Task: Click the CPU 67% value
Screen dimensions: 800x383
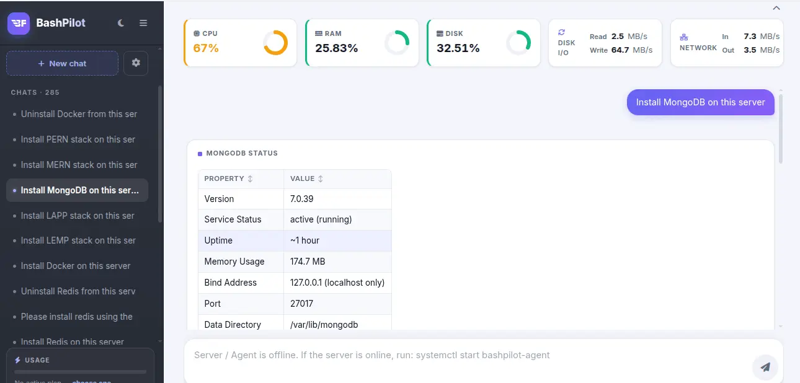Action: tap(206, 48)
